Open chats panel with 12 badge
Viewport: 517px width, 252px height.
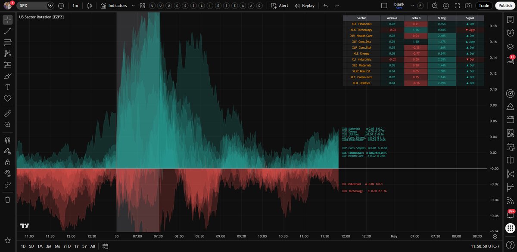pyautogui.click(x=511, y=61)
